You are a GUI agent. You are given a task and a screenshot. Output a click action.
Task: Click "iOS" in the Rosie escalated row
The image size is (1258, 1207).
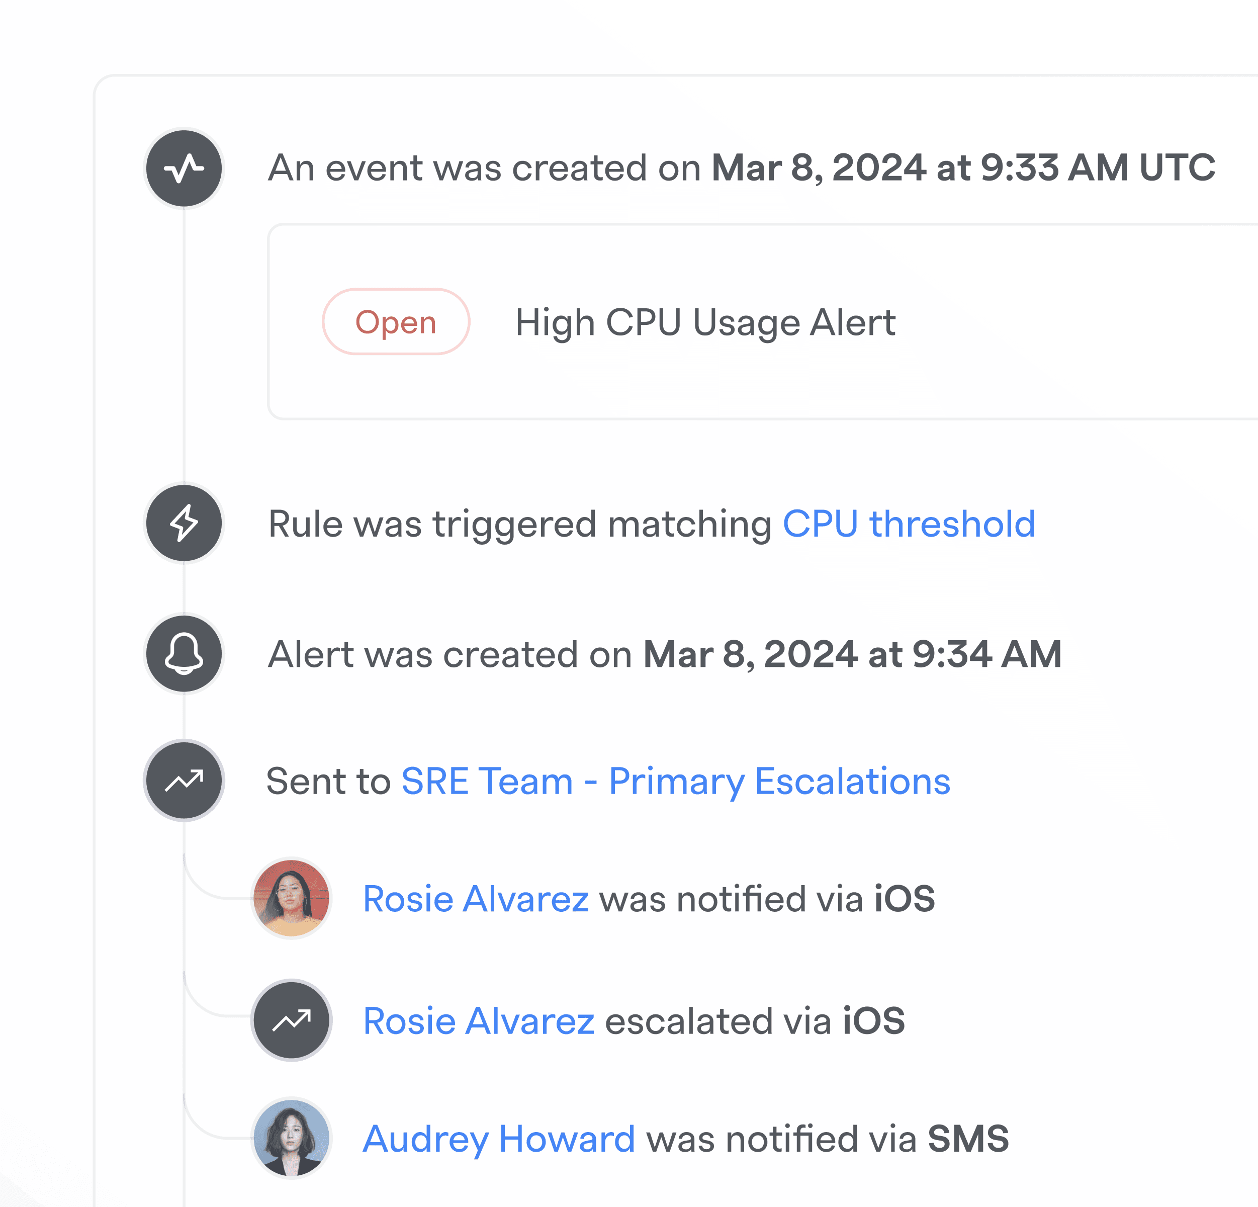873,1021
